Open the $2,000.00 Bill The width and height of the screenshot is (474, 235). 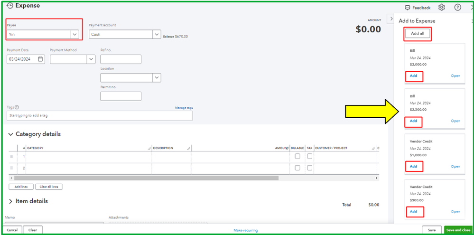(x=455, y=76)
